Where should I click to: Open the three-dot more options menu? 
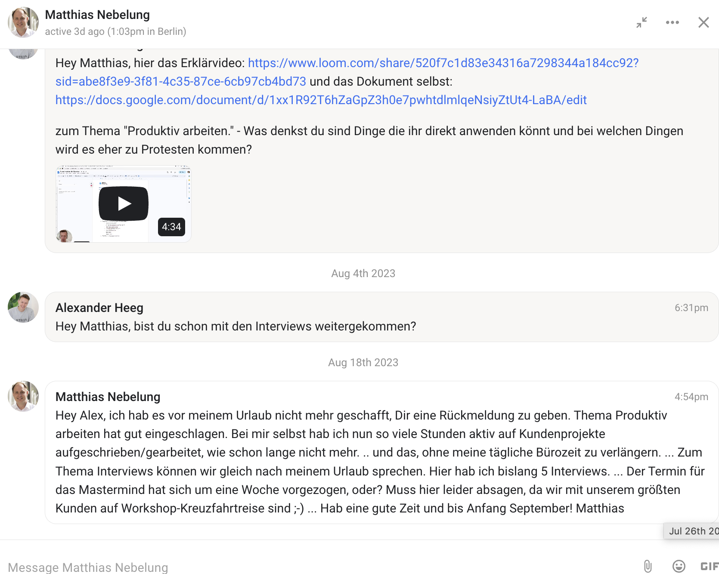click(x=673, y=22)
